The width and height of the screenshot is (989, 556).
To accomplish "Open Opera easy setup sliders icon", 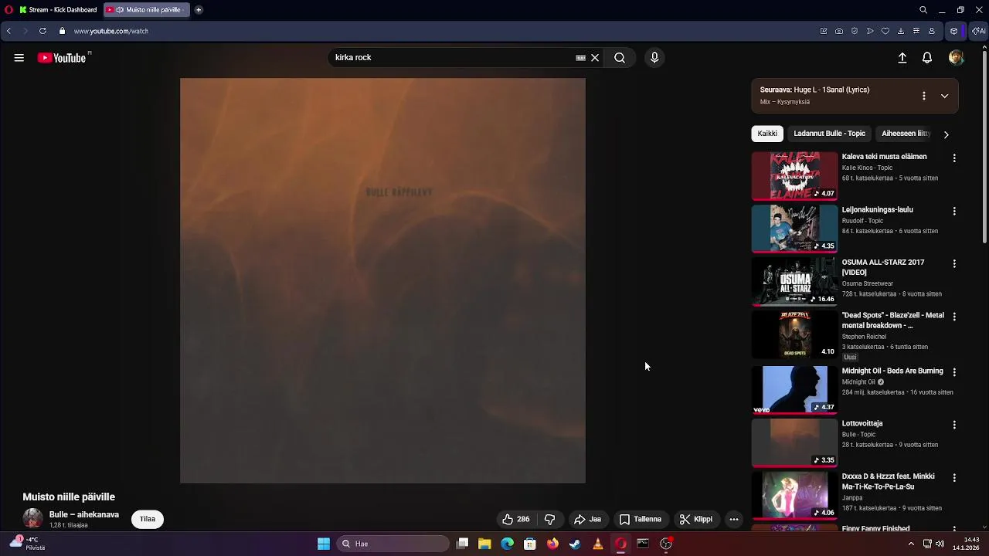I will point(916,31).
